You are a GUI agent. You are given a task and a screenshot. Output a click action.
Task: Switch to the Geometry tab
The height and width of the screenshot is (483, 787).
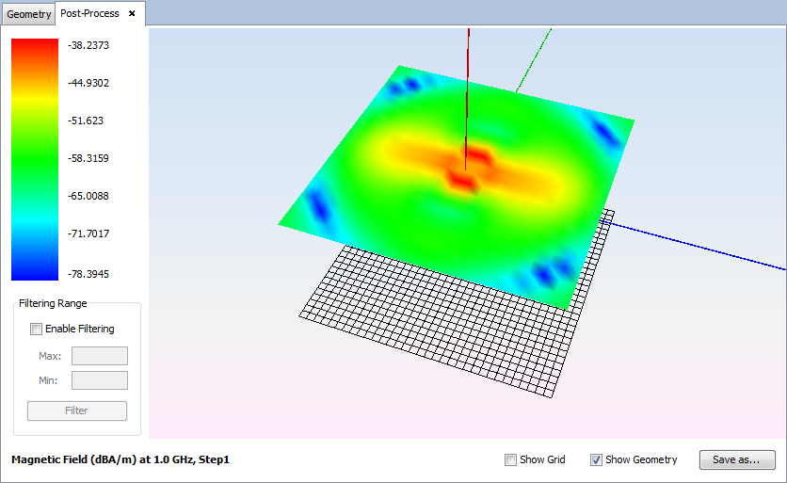tap(28, 14)
